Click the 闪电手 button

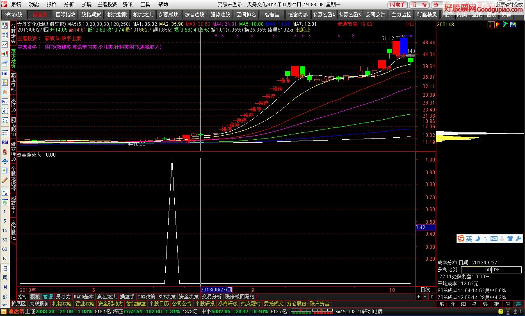pos(397,5)
